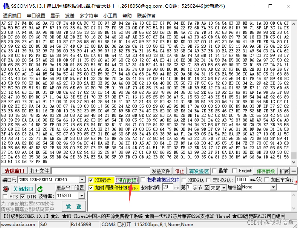This screenshot has height=228, width=298.
Task: Enable the RTS checkbox
Action: coord(5,196)
